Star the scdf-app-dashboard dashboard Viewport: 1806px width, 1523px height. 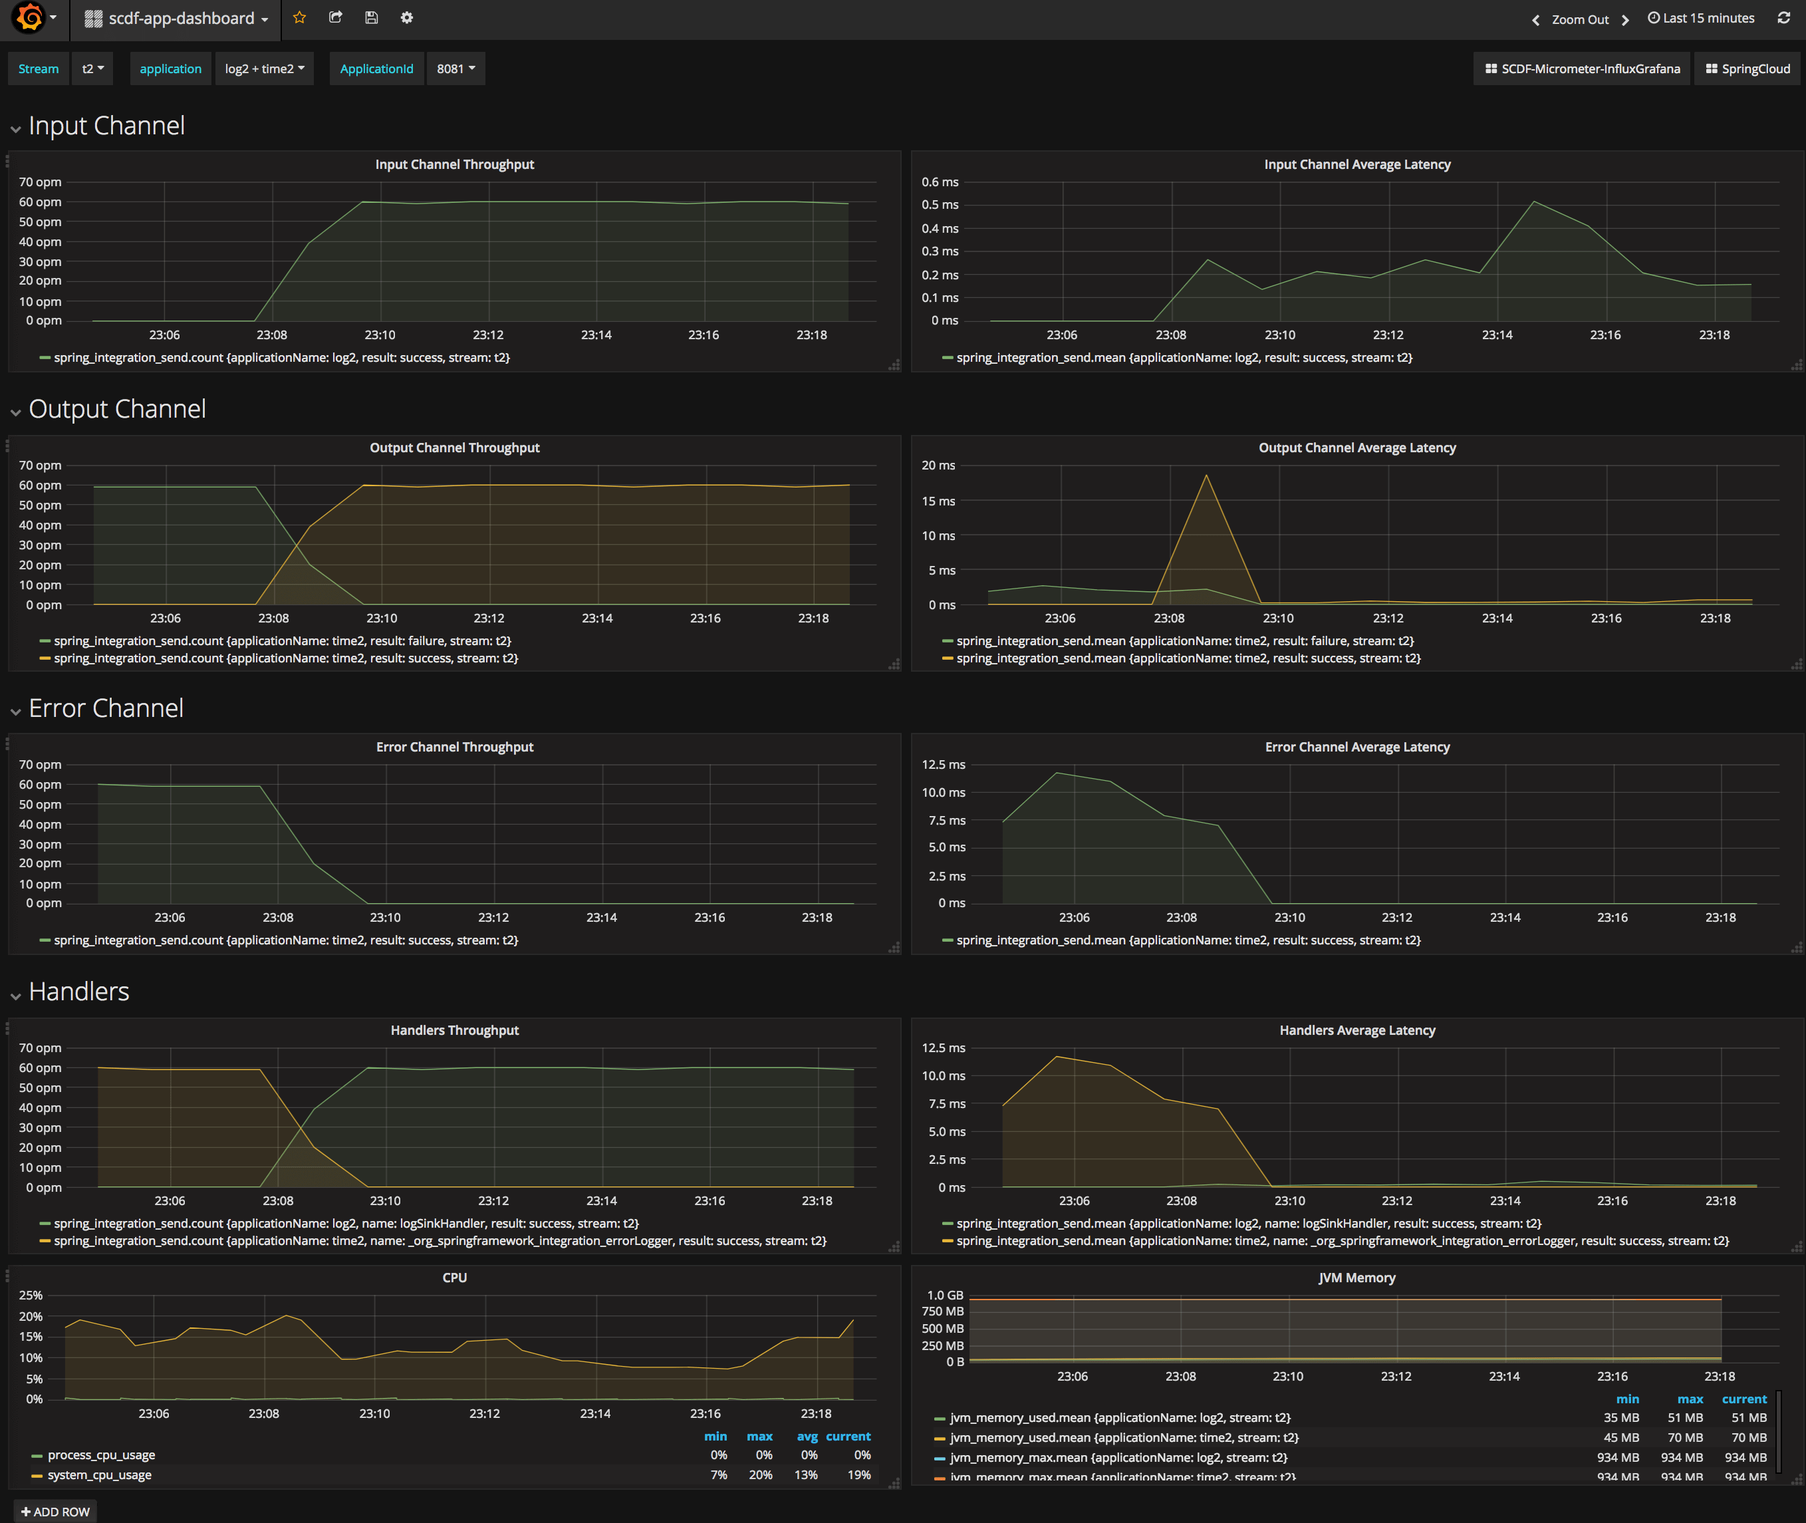click(300, 18)
